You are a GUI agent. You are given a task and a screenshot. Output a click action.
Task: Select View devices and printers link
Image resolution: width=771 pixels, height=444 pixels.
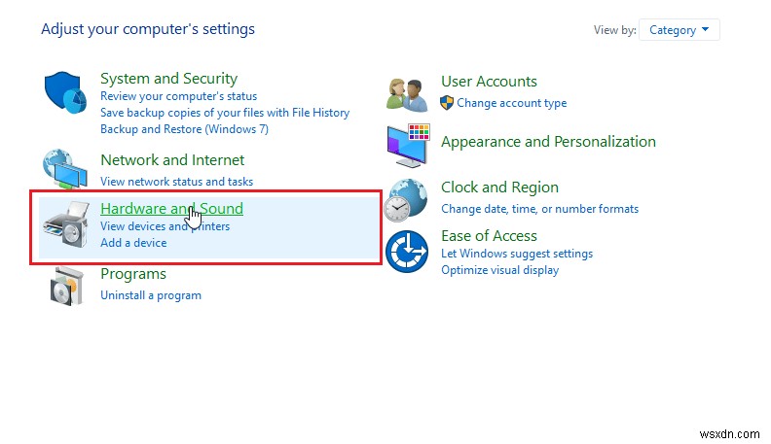tap(165, 226)
